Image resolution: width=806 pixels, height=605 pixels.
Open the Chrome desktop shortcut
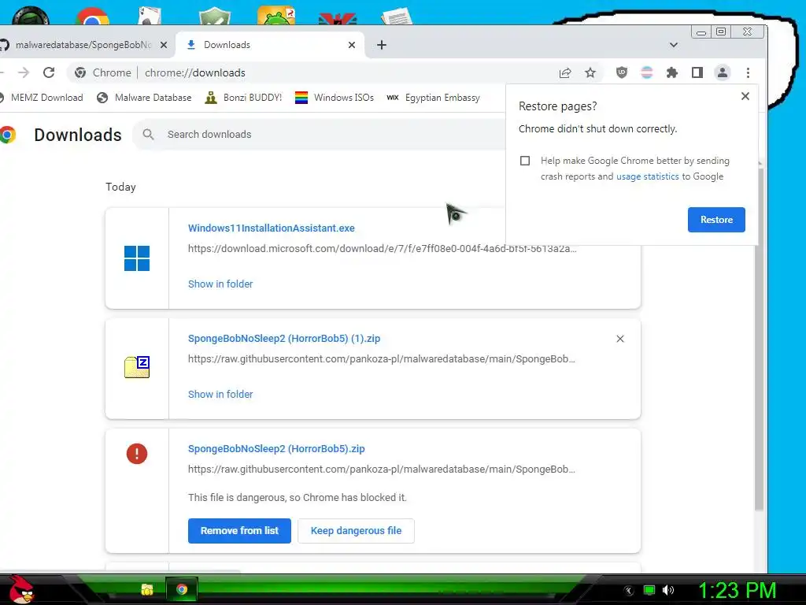click(x=92, y=17)
